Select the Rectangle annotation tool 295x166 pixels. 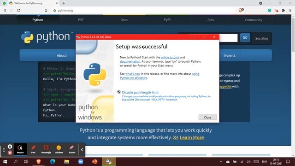tap(46, 149)
